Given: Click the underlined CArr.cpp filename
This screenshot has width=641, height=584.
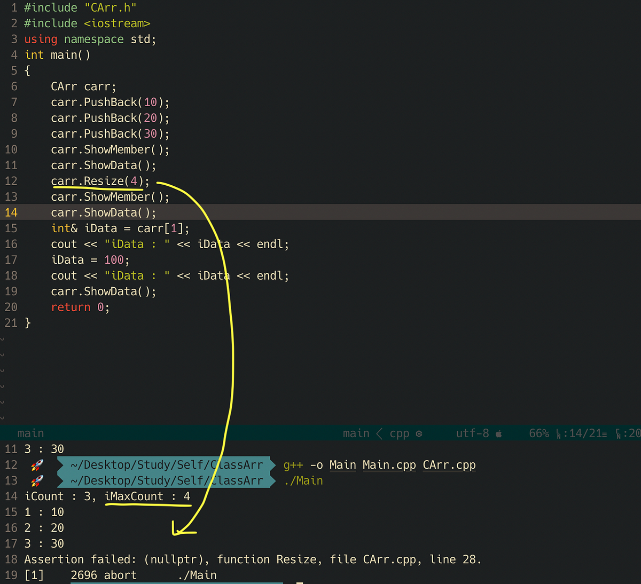Looking at the screenshot, I should point(449,464).
